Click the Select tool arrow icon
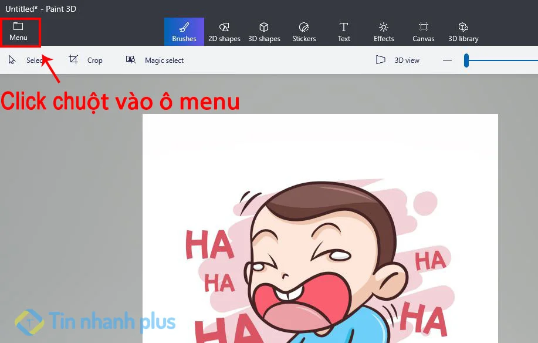The width and height of the screenshot is (538, 343). (x=11, y=59)
